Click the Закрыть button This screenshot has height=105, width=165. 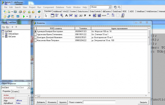point(143,102)
